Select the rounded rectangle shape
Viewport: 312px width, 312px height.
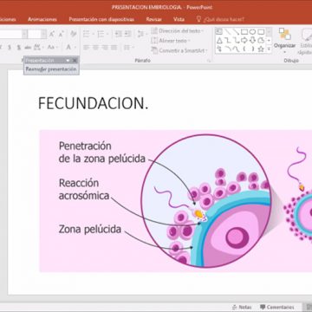pyautogui.click(x=261, y=31)
